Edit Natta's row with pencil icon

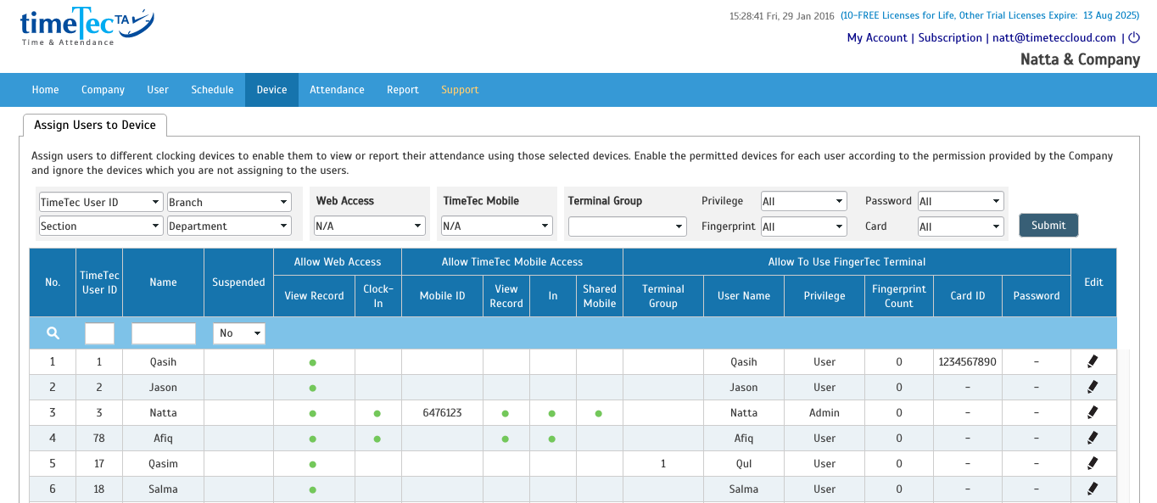pyautogui.click(x=1093, y=412)
